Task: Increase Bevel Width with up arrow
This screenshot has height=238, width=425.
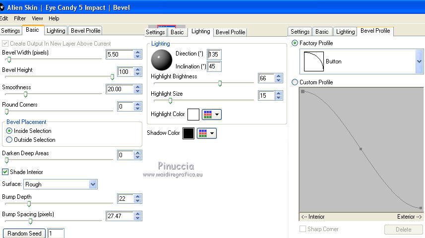Action: (138, 52)
